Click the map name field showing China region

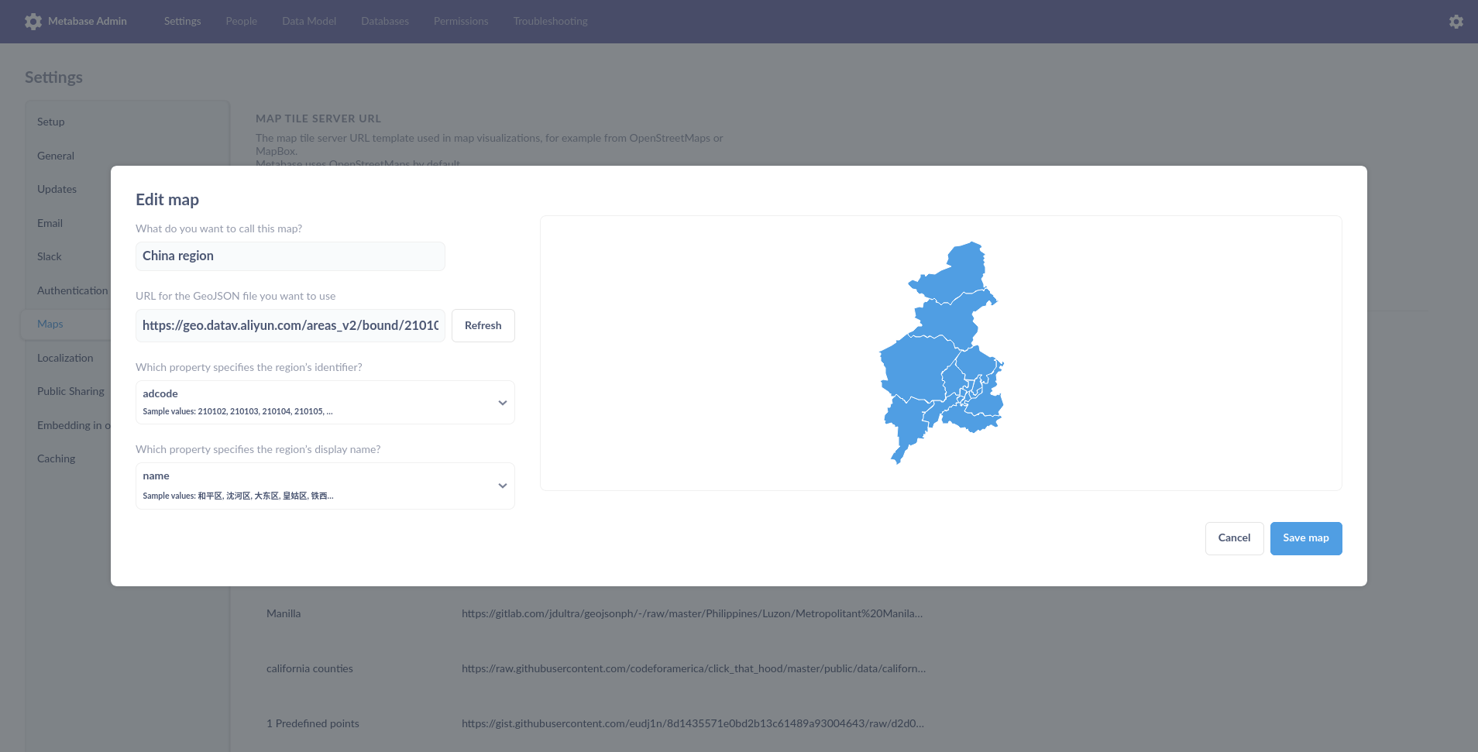coord(290,256)
